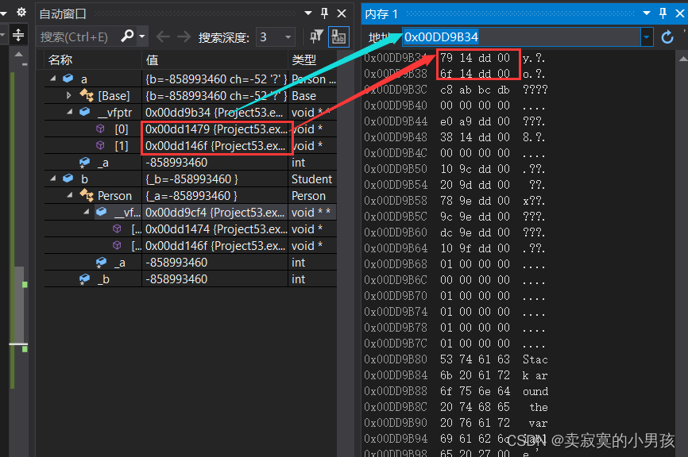
Task: Select the cube icon of variable a
Action: [x=68, y=79]
